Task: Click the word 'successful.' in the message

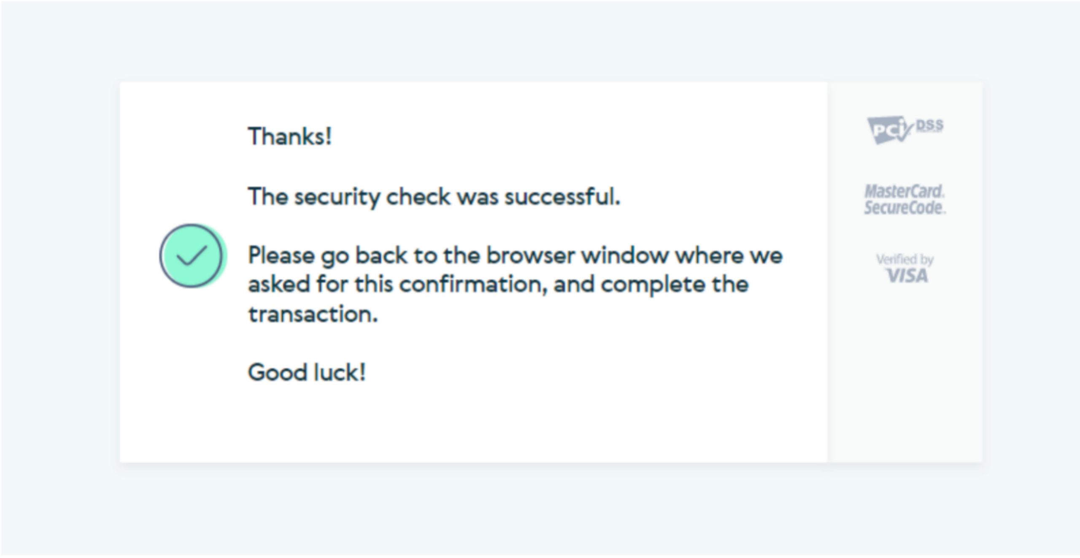Action: 562,197
